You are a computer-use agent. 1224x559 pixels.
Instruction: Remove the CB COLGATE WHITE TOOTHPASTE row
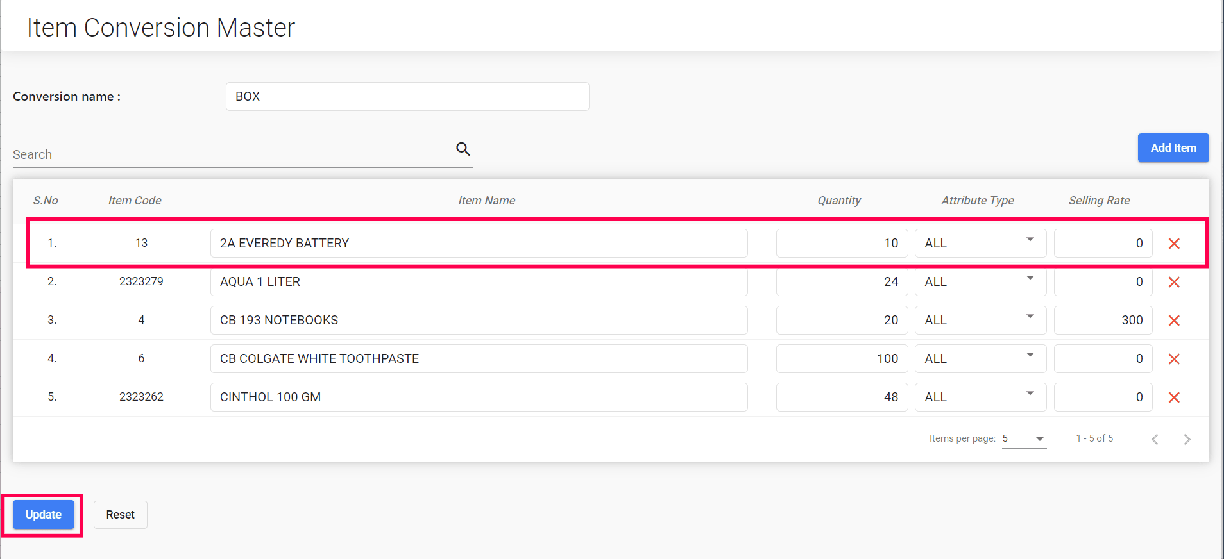point(1174,359)
